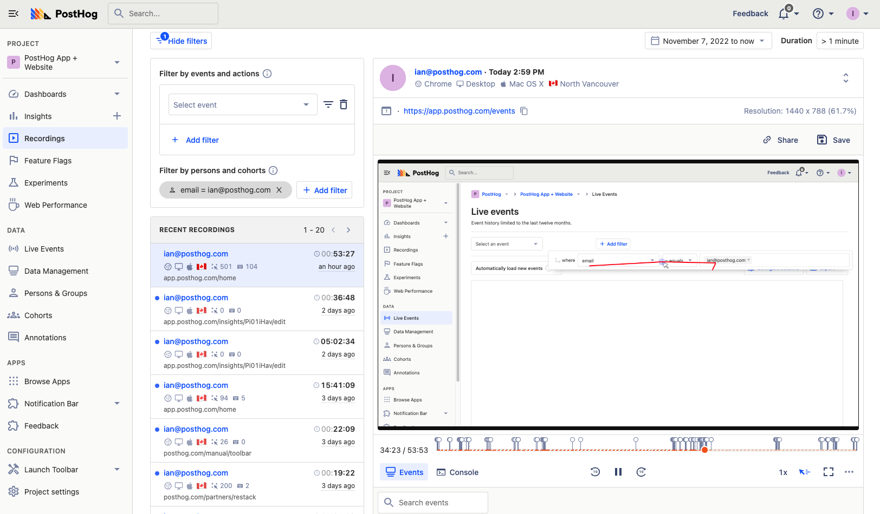880x514 pixels.
Task: Skip forward 10 seconds in recording
Action: pos(641,472)
